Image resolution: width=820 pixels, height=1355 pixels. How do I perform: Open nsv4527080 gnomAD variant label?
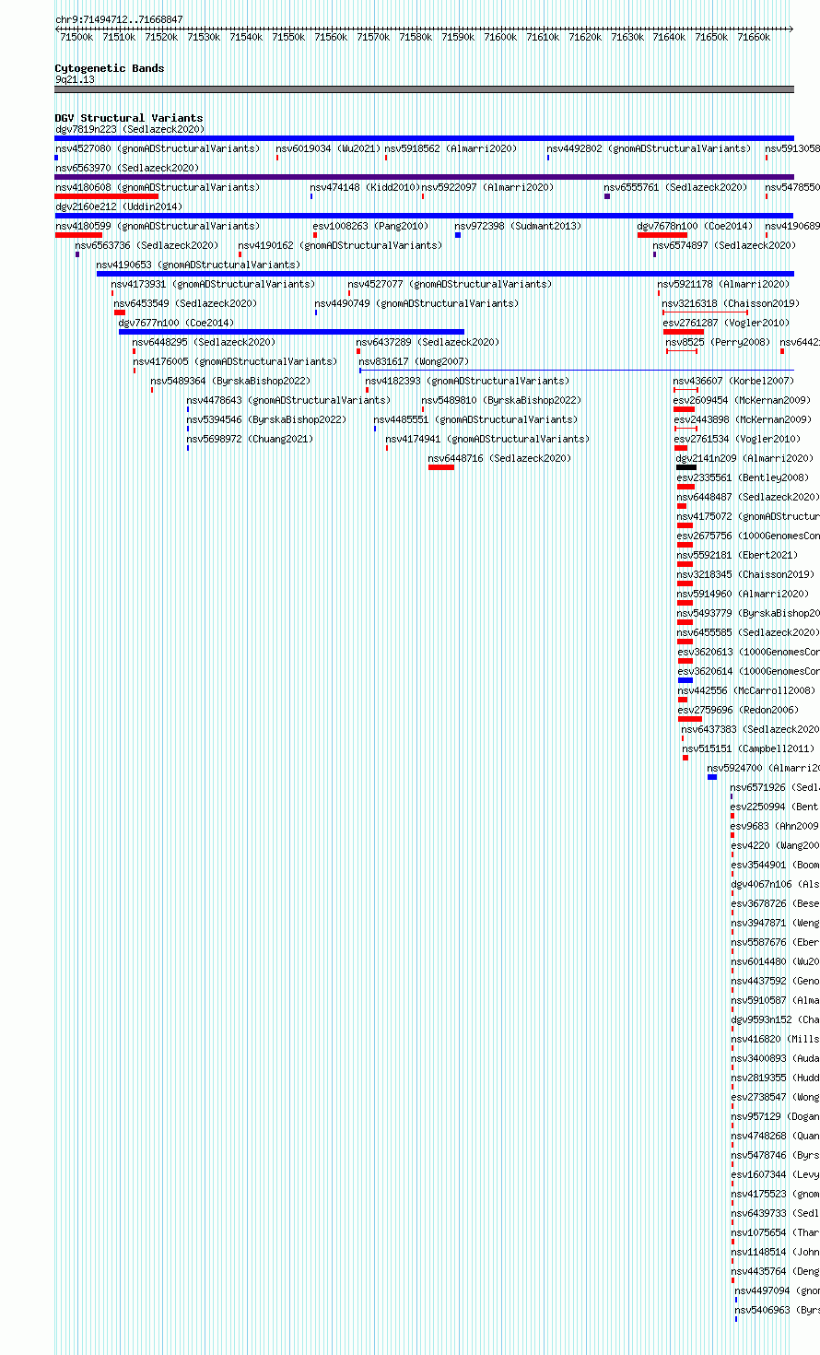[x=158, y=148]
